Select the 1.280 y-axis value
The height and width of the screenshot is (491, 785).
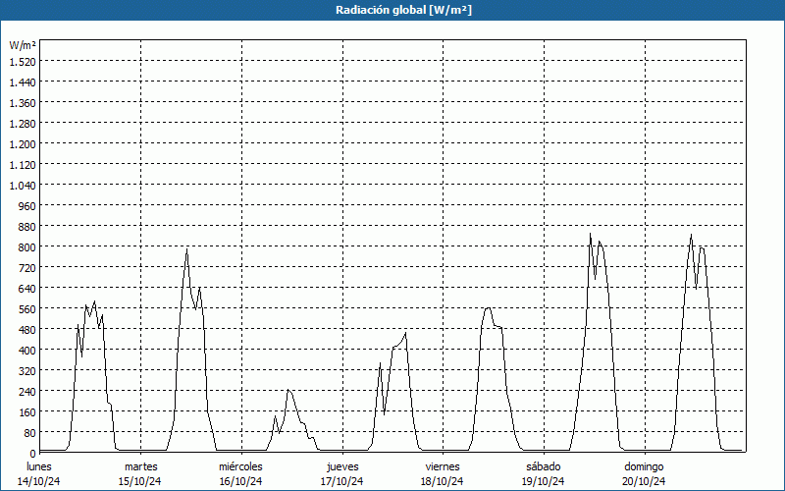[x=23, y=124]
